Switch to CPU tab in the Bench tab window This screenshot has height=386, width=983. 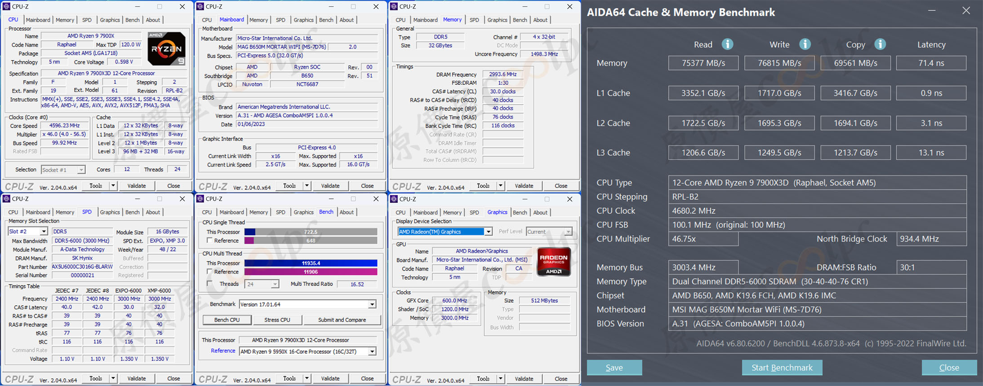coord(207,212)
